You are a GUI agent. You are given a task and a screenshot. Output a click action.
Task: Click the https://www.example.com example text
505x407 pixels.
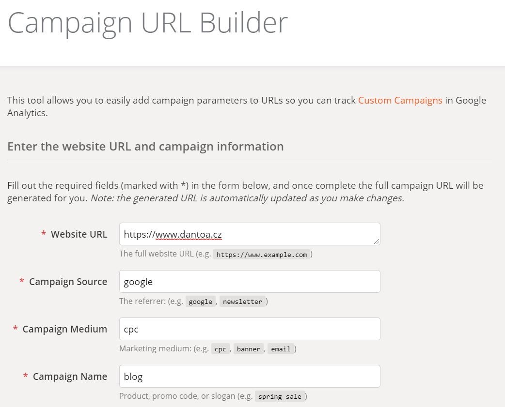tap(262, 254)
